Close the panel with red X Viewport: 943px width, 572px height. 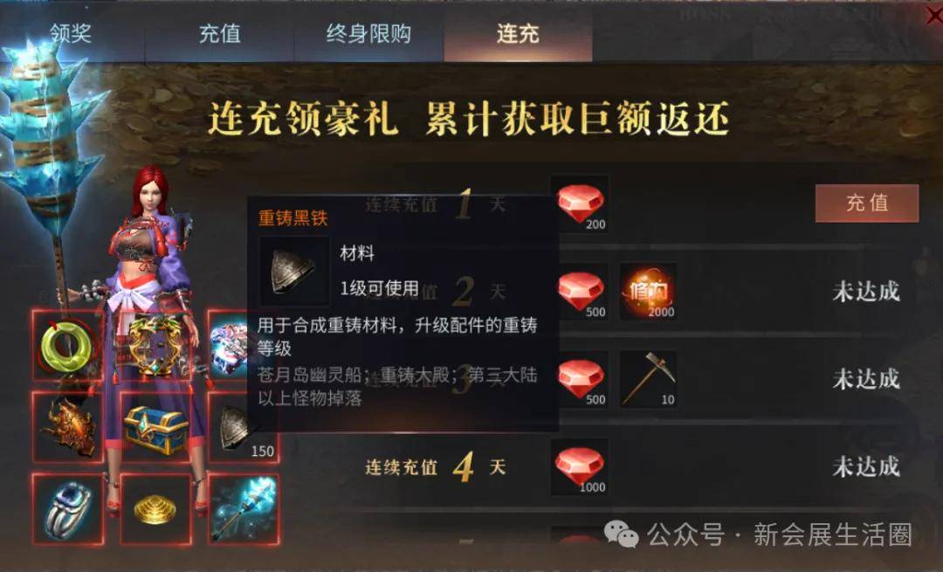[933, 17]
